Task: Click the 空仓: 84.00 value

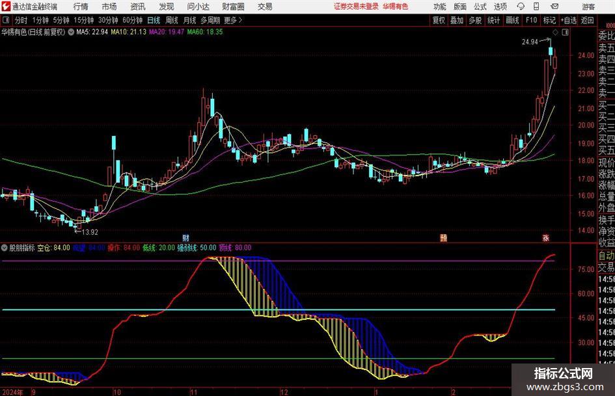Action: click(54, 248)
